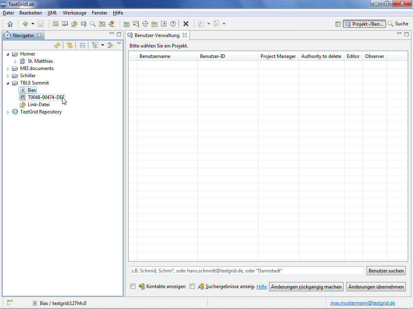This screenshot has width=413, height=309.
Task: Click the Benutzer suchen button
Action: coord(386,271)
